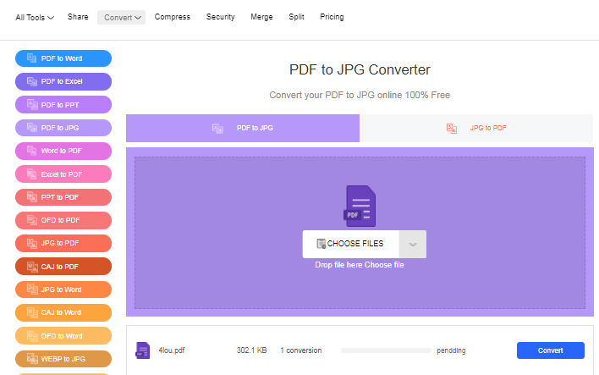Click the Word to PDF sidebar icon
599x375 pixels.
(31, 151)
